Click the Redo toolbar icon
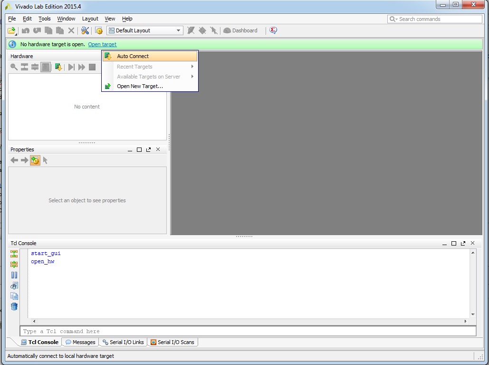This screenshot has height=365, width=489. 37,30
